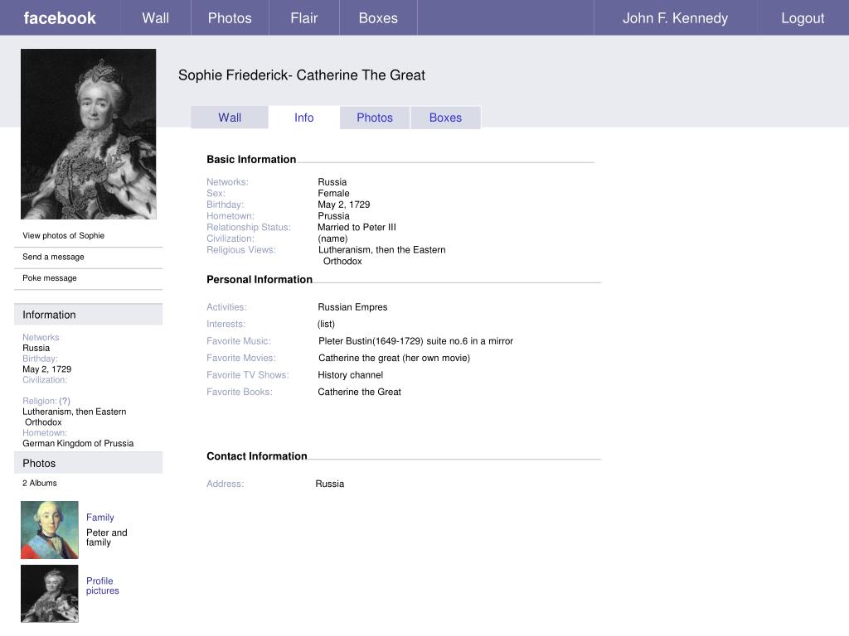Open Flair in the top navigation bar
Viewport: 849px width, 636px height.
[x=303, y=18]
